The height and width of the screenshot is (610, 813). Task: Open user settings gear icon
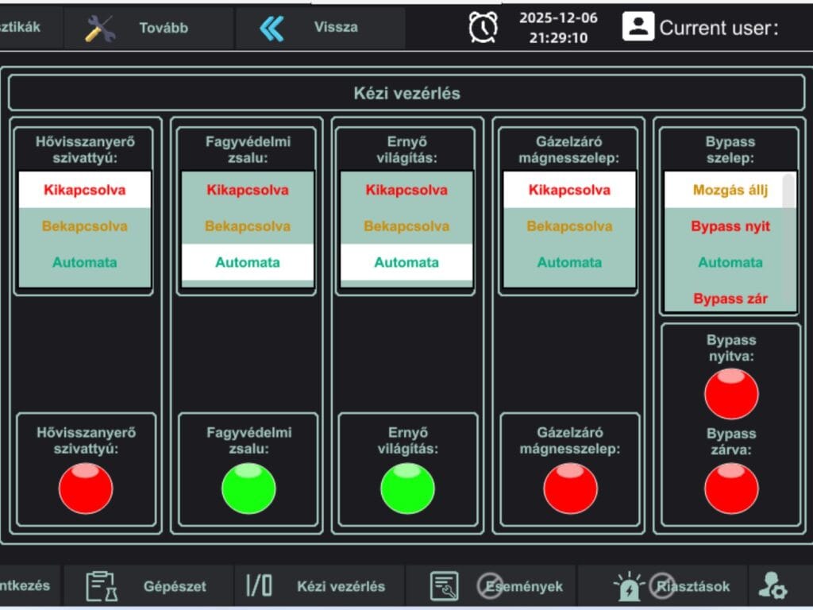[x=772, y=585]
